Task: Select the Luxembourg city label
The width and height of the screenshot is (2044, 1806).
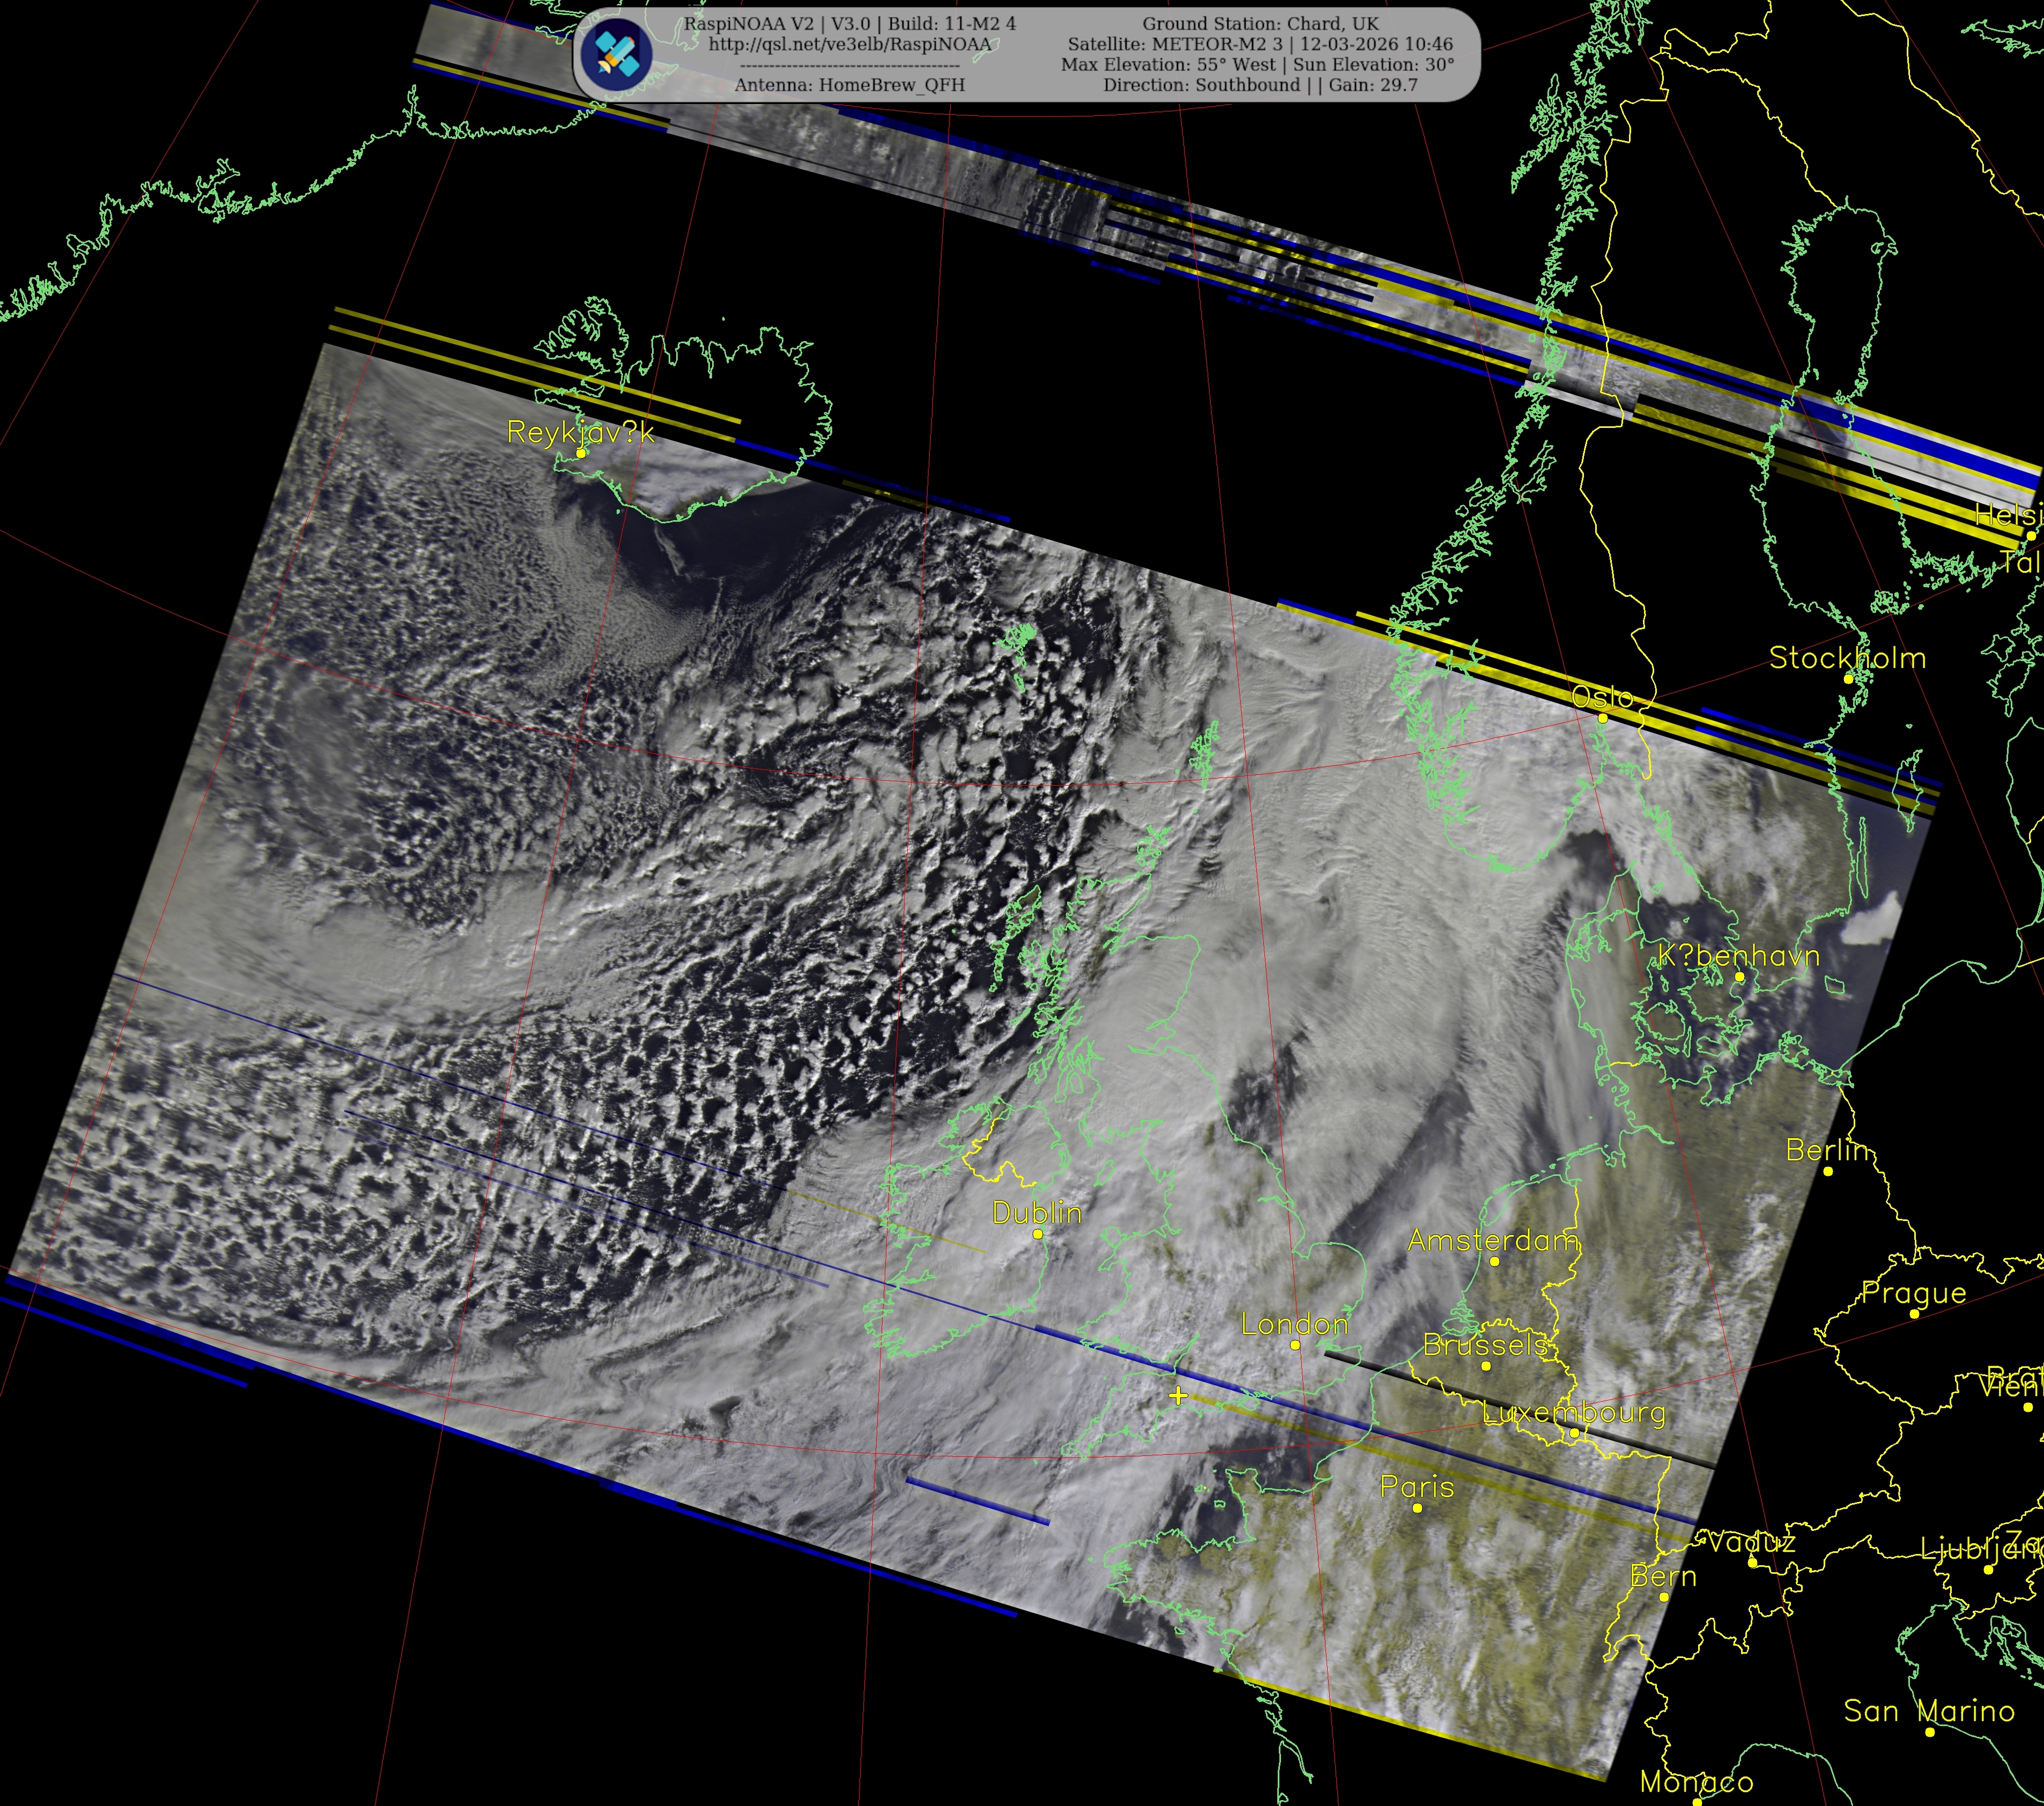Action: click(1573, 1413)
